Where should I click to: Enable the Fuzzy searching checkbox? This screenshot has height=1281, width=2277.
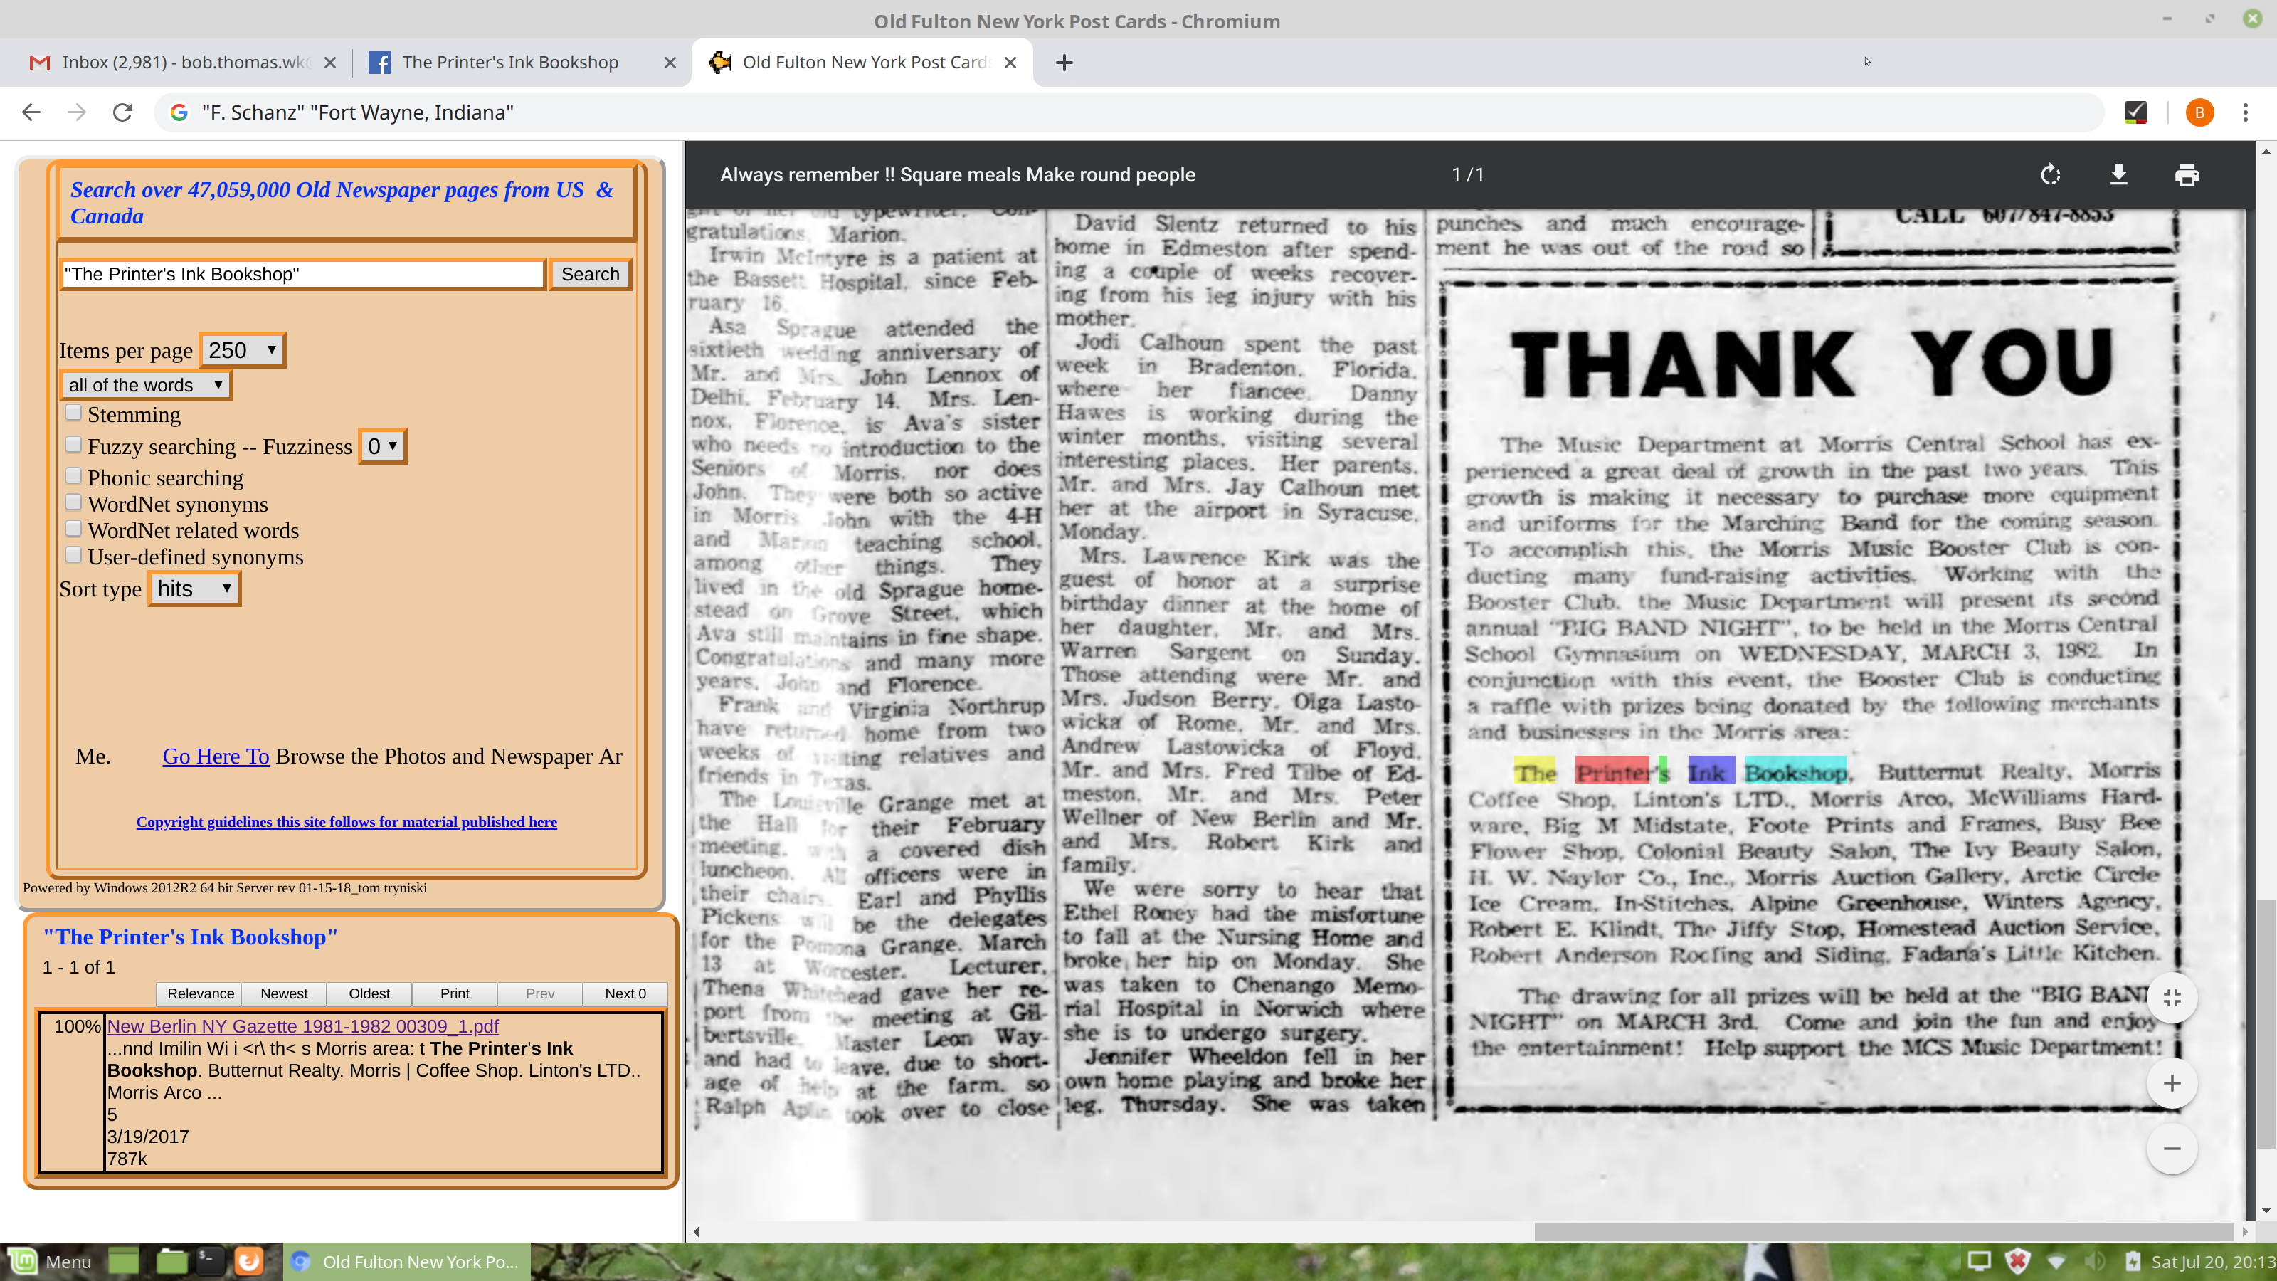point(73,445)
